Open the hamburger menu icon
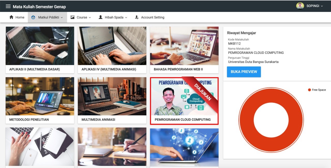 (8, 6)
